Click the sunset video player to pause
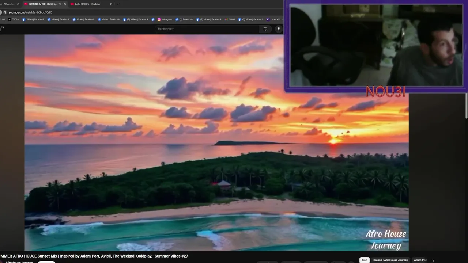This screenshot has width=468, height=263. (216, 142)
